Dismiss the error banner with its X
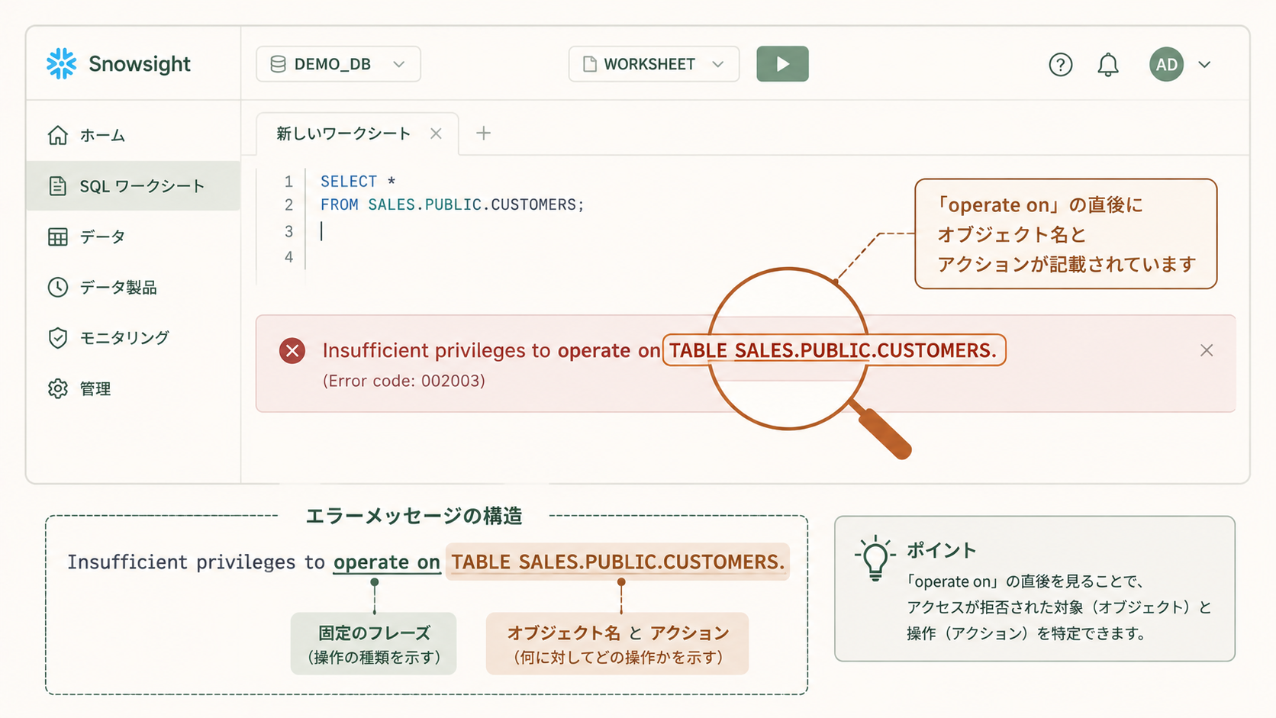Viewport: 1276px width, 718px height. [x=1207, y=350]
